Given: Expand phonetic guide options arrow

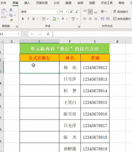Looking at the screenshot, I should 77,19.
